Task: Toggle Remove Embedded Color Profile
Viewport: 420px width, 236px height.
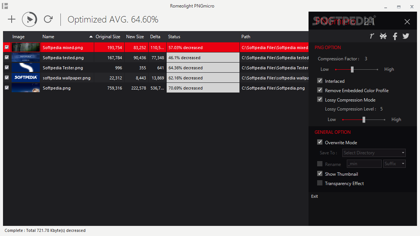Action: [x=320, y=90]
